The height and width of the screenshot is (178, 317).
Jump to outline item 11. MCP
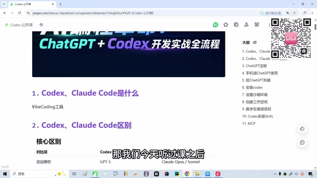(249, 124)
